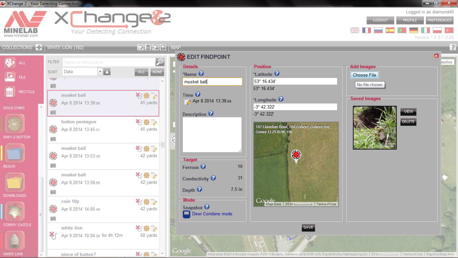Click the Name input field
Image resolution: width=458 pixels, height=258 pixels.
pyautogui.click(x=212, y=82)
